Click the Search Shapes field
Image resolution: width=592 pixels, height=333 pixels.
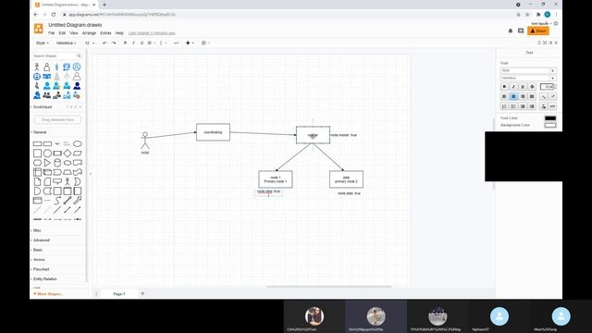57,55
